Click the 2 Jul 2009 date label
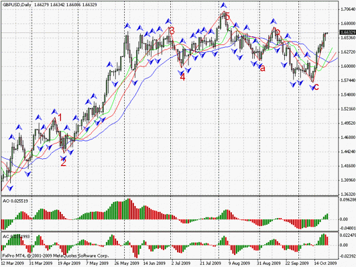 [181, 263]
